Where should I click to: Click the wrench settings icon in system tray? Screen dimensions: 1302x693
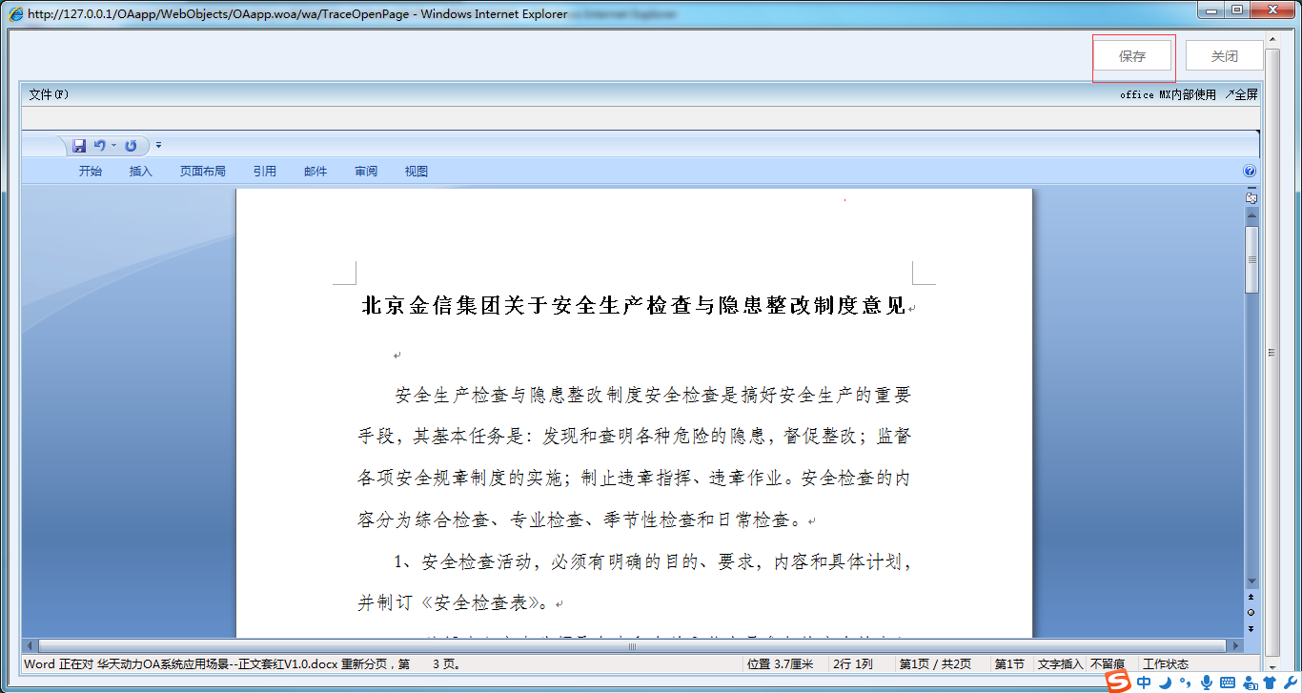pos(1292,683)
